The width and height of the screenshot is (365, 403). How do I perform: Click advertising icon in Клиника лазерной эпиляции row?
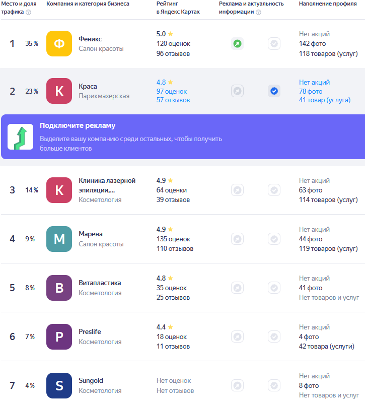pyautogui.click(x=237, y=190)
